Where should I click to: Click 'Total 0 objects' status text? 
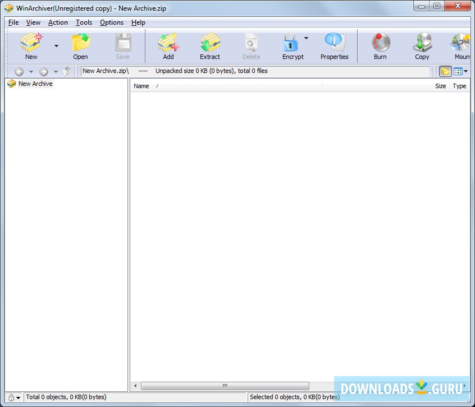coord(66,397)
